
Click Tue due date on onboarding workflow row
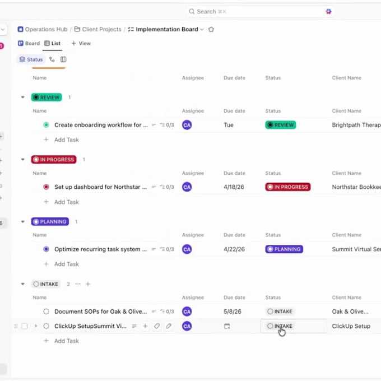click(229, 125)
